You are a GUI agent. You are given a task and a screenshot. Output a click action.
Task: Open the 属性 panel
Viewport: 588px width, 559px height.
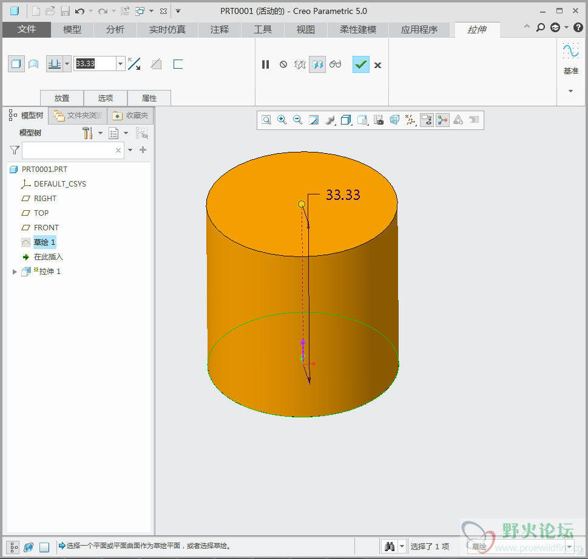pos(149,98)
